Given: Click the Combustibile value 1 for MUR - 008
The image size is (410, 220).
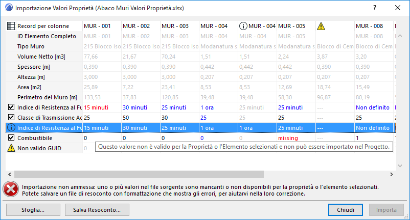Looking at the screenshot, I should 357,138.
